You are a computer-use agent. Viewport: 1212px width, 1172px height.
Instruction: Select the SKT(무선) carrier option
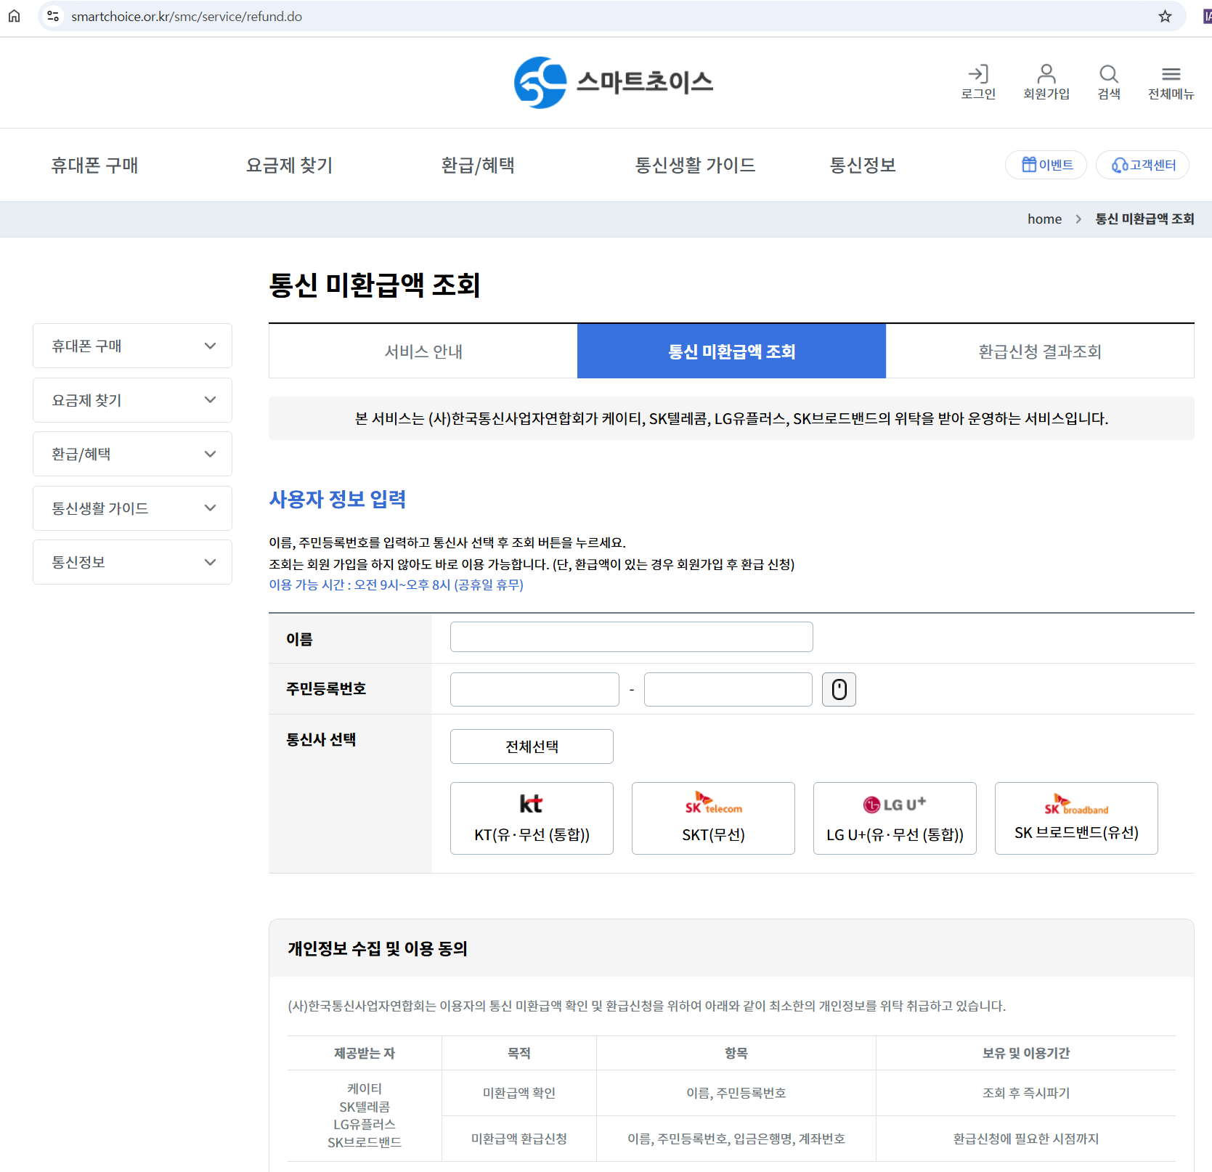(712, 818)
